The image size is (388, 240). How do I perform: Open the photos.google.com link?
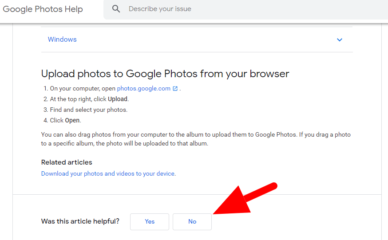point(144,88)
